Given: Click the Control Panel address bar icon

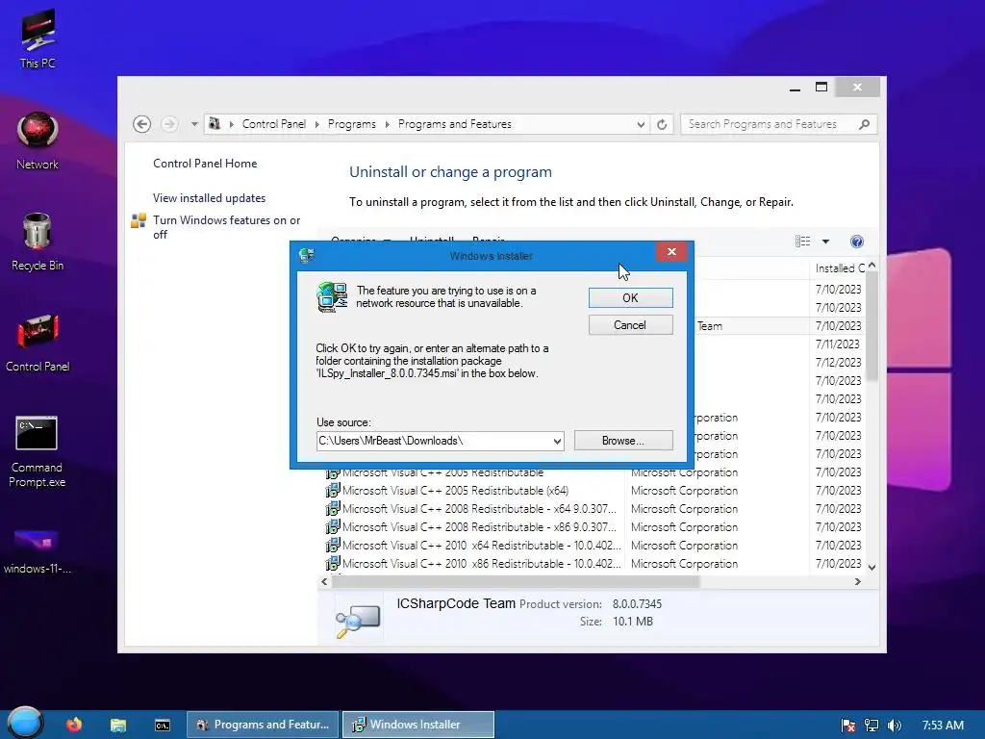Looking at the screenshot, I should [215, 124].
